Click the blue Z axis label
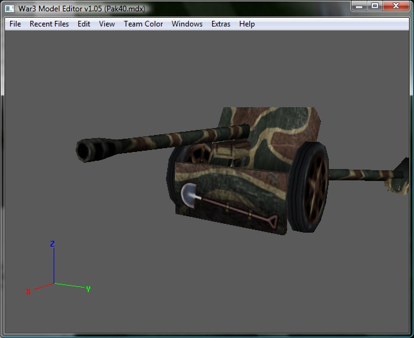Screen dimensions: 414x338 (52, 244)
